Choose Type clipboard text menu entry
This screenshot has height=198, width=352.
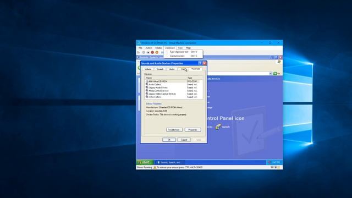(183, 52)
